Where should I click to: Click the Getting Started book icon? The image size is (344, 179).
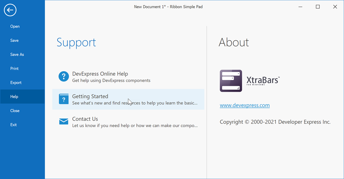pos(64,99)
